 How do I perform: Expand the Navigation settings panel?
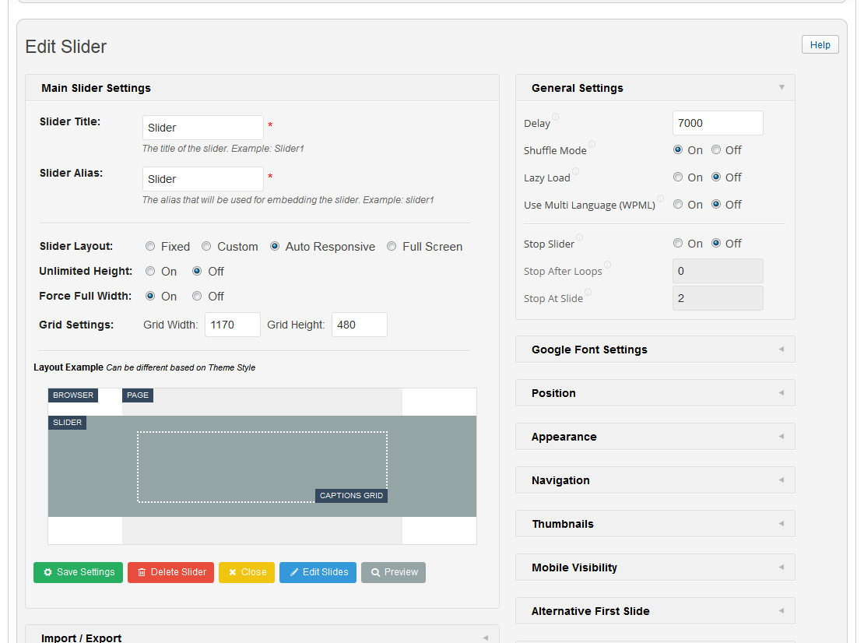[x=655, y=480]
